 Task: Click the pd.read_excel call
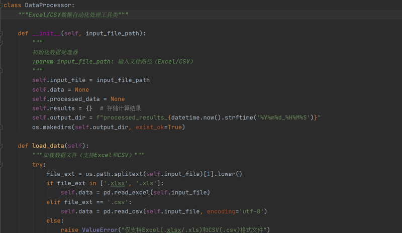[127, 192]
